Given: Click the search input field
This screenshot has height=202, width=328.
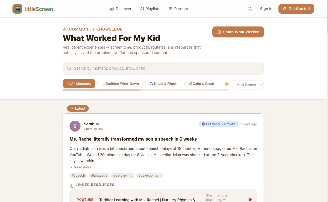Looking at the screenshot, I should click(x=163, y=68).
